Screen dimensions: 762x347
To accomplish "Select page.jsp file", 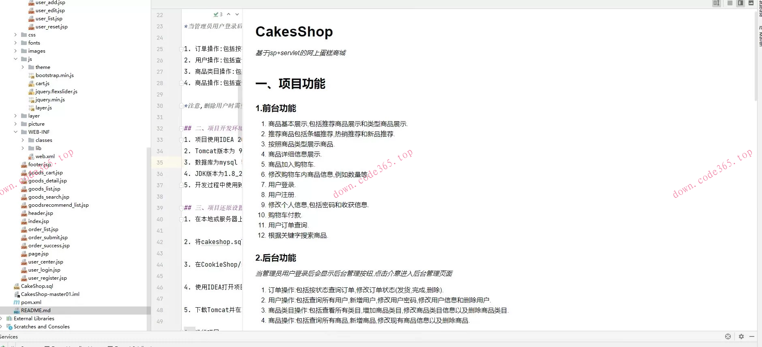I will click(x=39, y=254).
